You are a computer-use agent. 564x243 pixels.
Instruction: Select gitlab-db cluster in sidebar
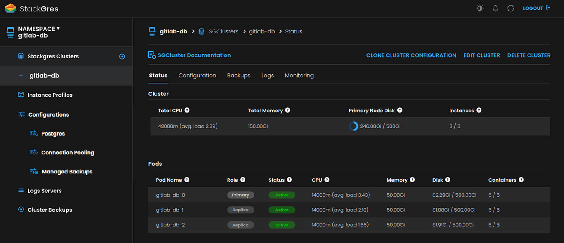click(x=44, y=76)
